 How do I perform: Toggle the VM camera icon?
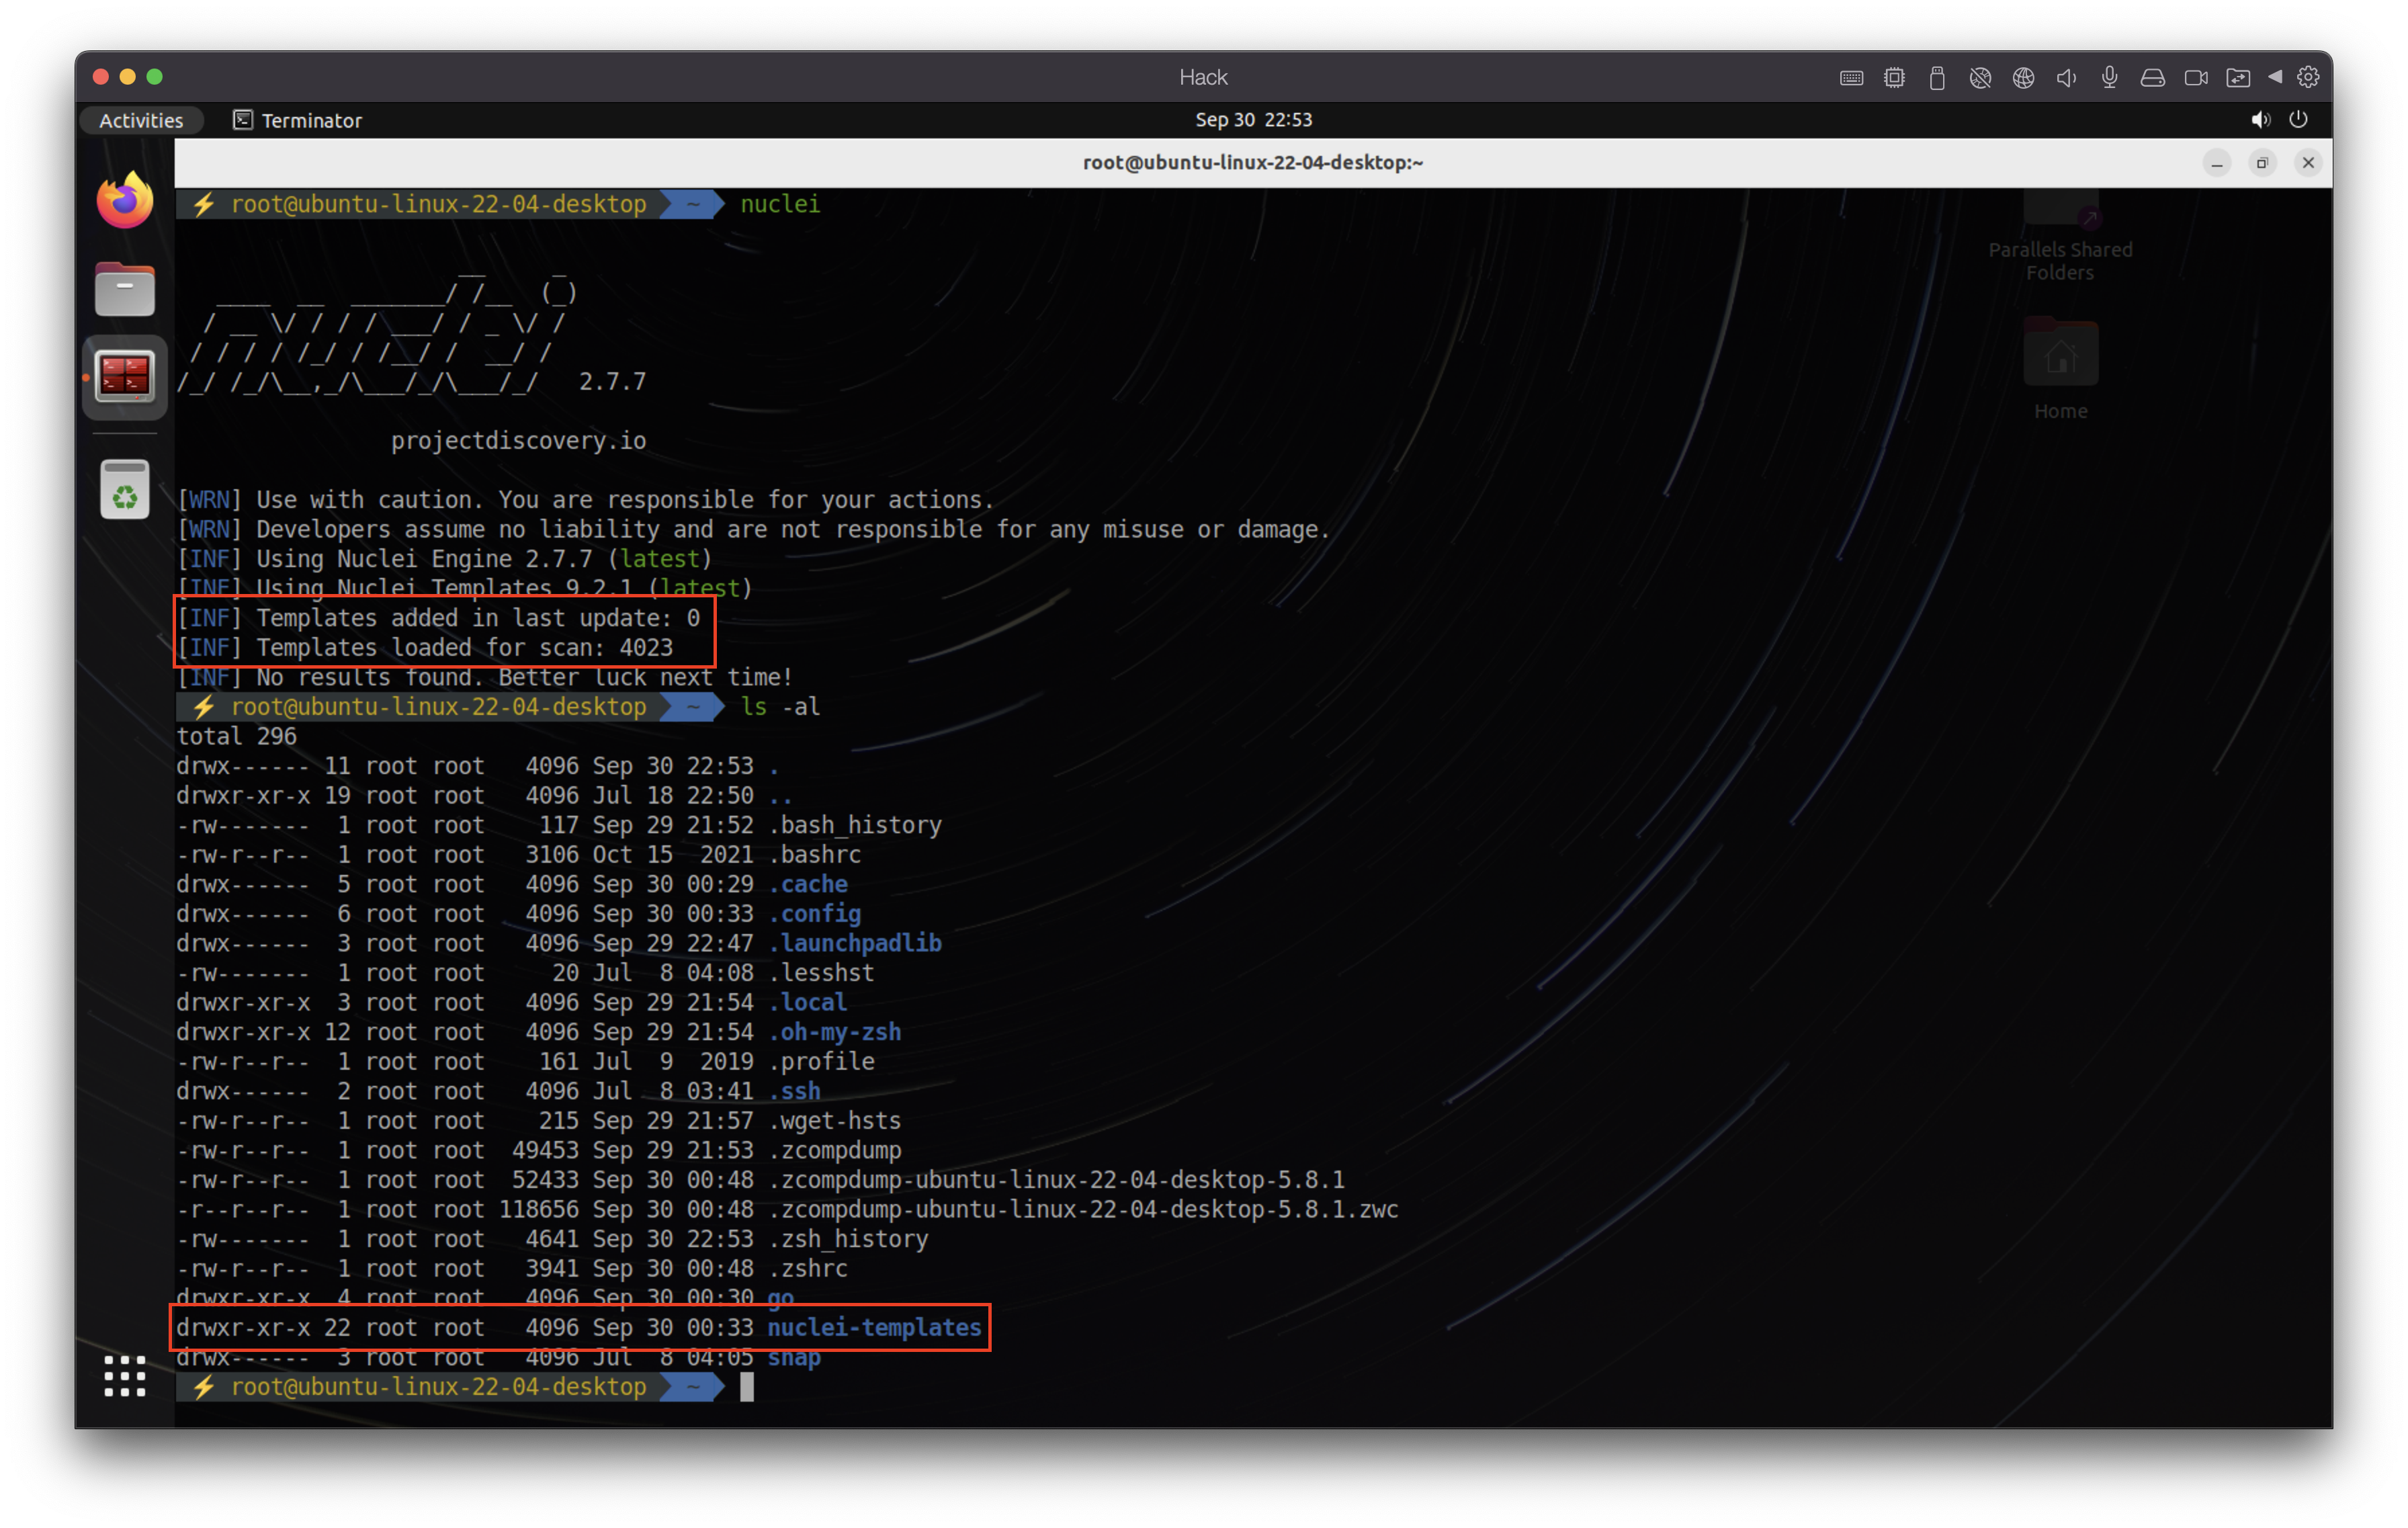[x=2195, y=78]
